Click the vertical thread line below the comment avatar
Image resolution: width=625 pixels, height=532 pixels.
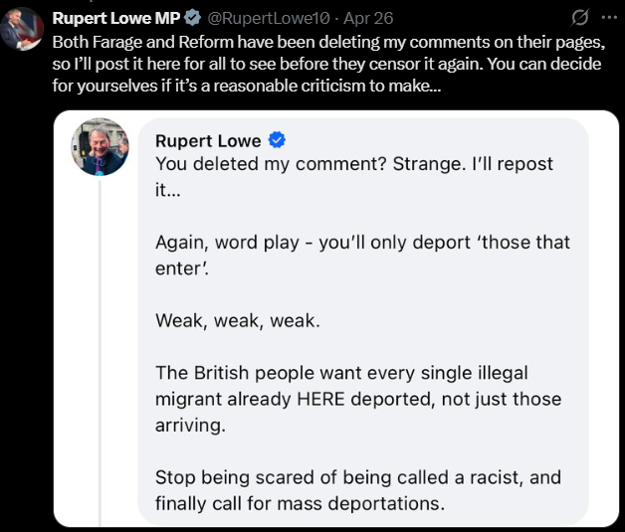[100, 348]
